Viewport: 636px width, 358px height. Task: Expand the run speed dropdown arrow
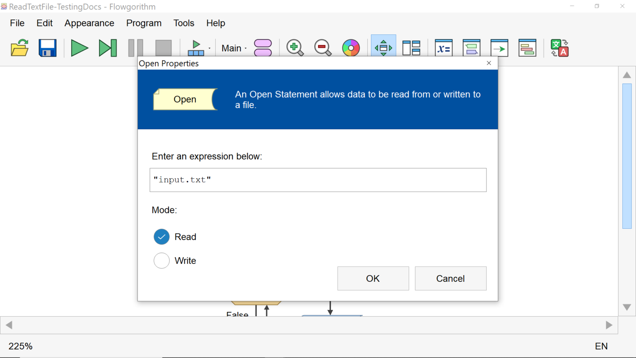click(x=210, y=48)
